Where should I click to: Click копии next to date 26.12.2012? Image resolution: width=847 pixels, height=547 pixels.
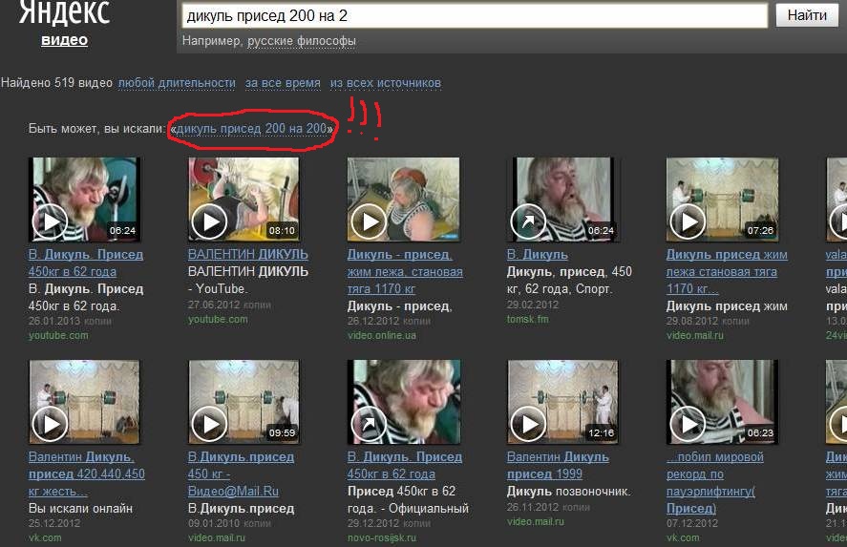pyautogui.click(x=416, y=322)
